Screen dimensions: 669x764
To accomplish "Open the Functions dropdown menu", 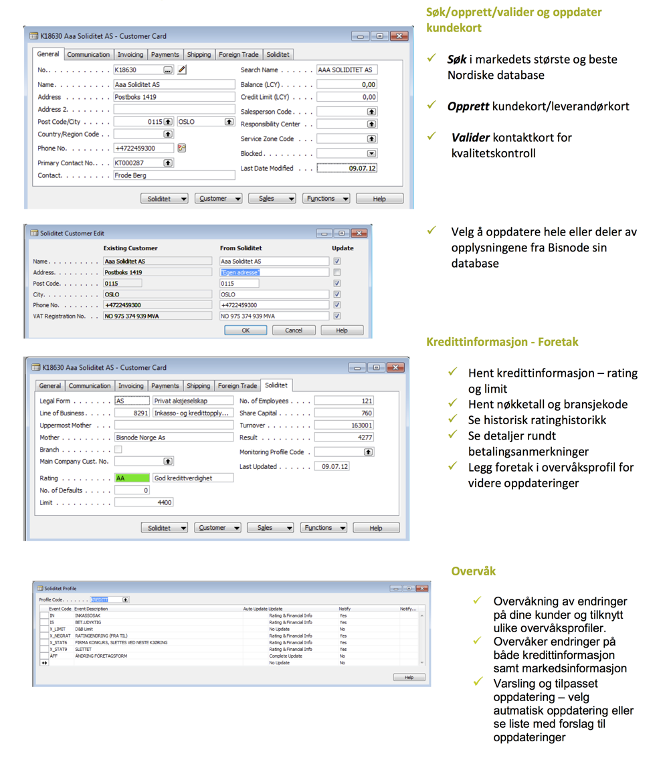I will point(326,198).
